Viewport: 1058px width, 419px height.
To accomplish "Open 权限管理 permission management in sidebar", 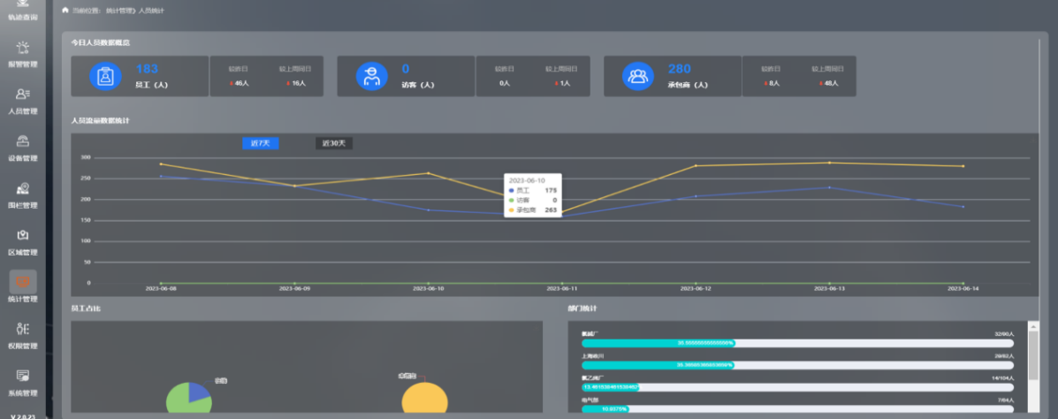I will (x=23, y=334).
